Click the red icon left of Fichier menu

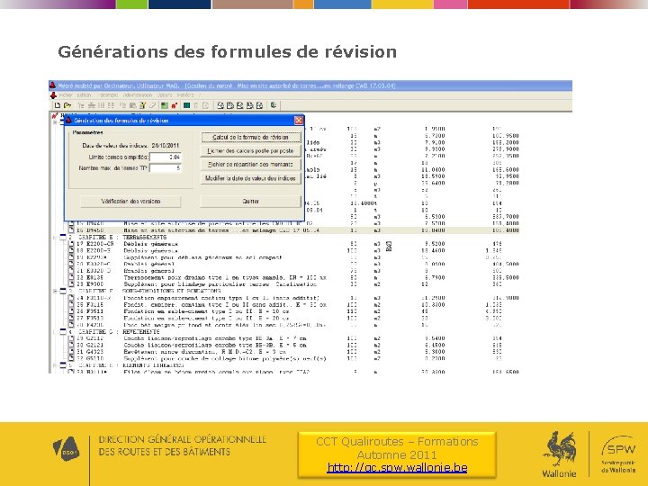[53, 95]
